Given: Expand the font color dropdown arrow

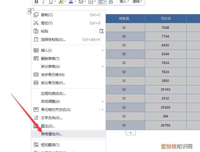Looking at the screenshot, I should (75, 1).
